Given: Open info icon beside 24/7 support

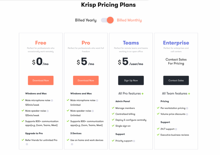Looking at the screenshot, I should click(x=176, y=129).
